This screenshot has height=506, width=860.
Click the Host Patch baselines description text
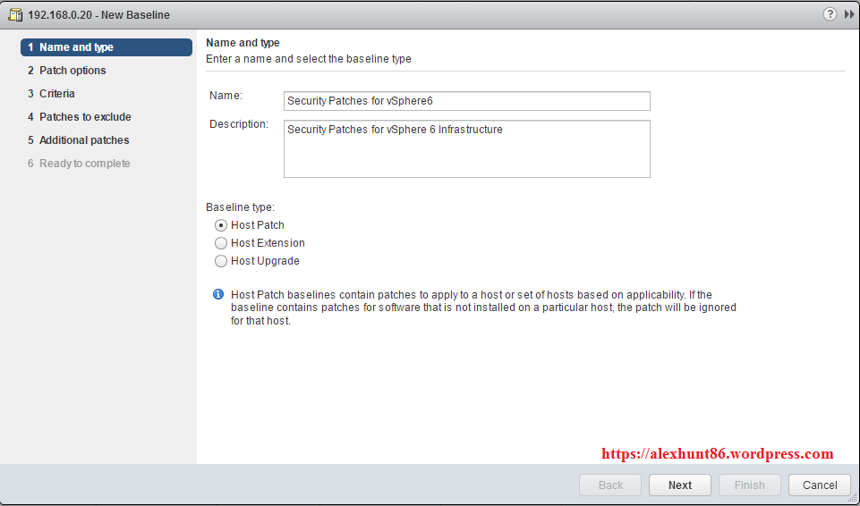483,308
